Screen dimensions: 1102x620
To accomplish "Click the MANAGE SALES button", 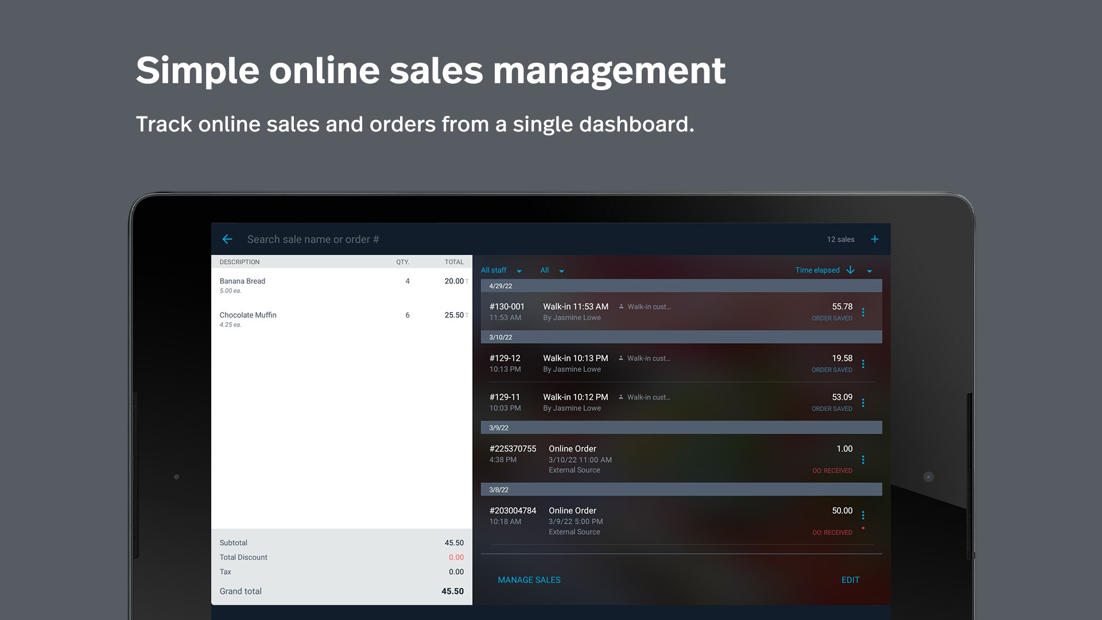I will [529, 580].
